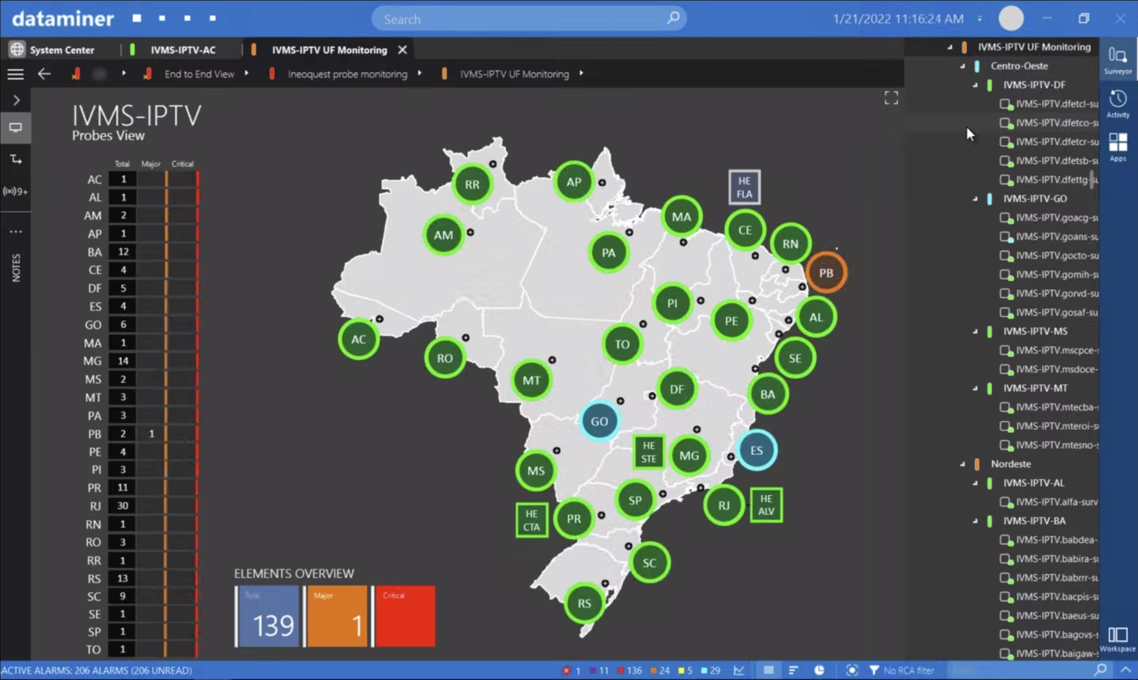Click the magnifier icon in Search bar
This screenshot has height=680, width=1138.
tap(673, 18)
